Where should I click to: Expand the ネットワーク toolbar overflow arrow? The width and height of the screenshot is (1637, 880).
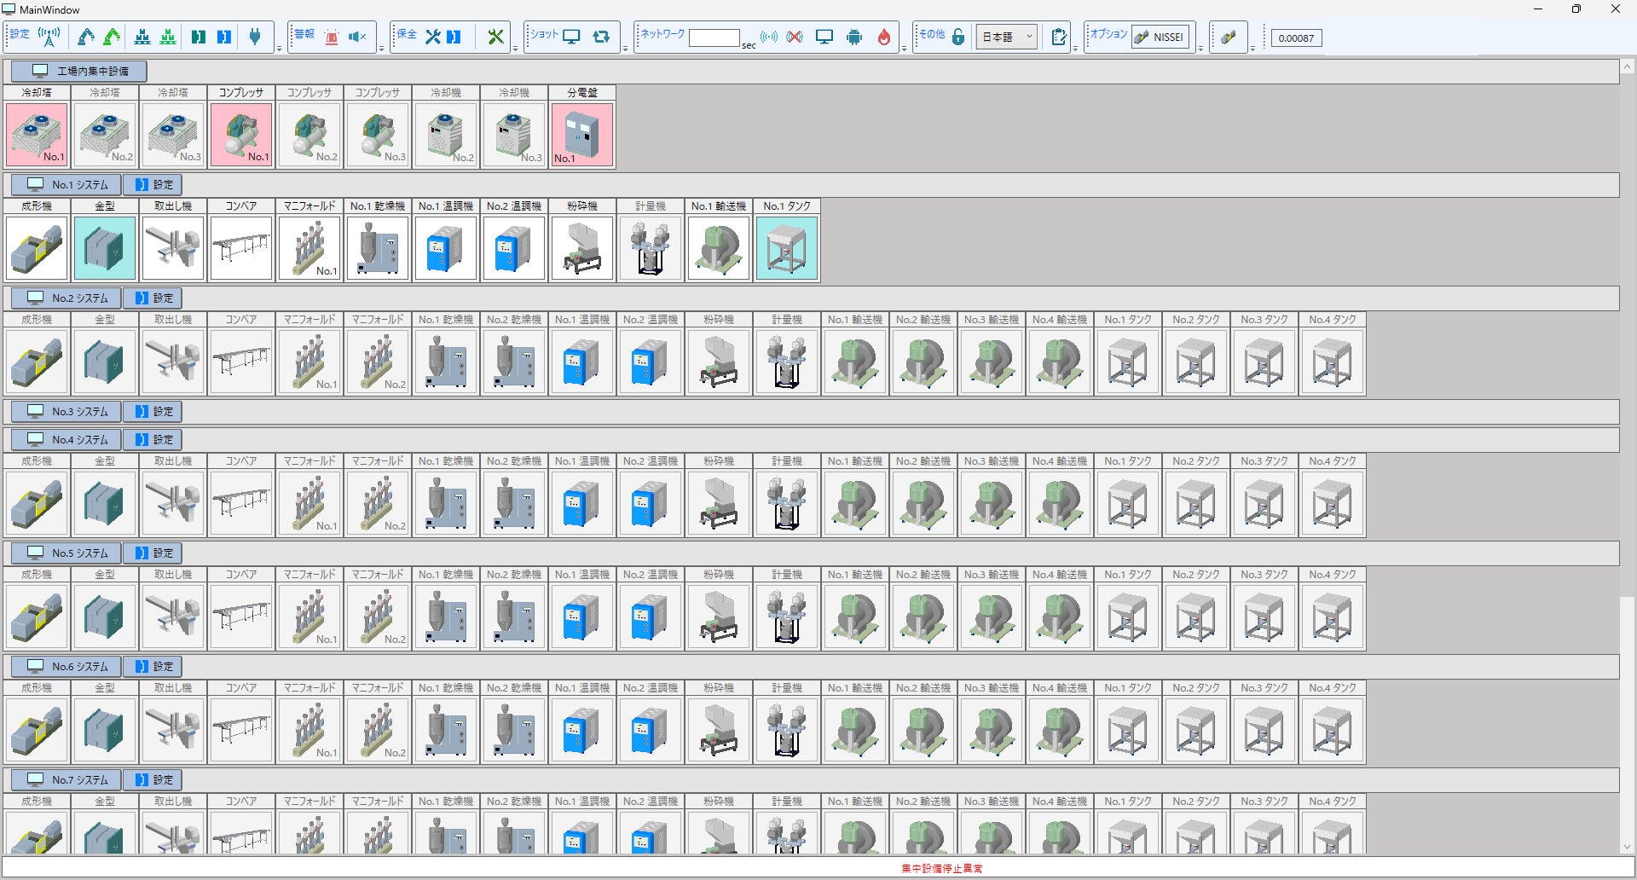point(904,49)
